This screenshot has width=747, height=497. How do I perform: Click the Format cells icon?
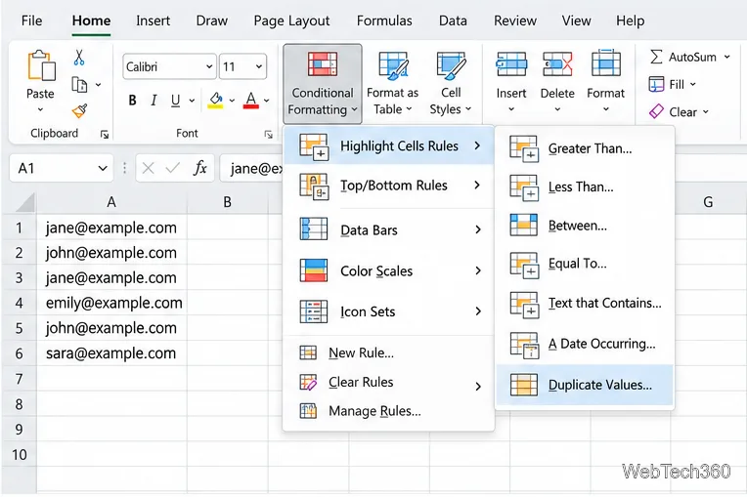click(605, 62)
